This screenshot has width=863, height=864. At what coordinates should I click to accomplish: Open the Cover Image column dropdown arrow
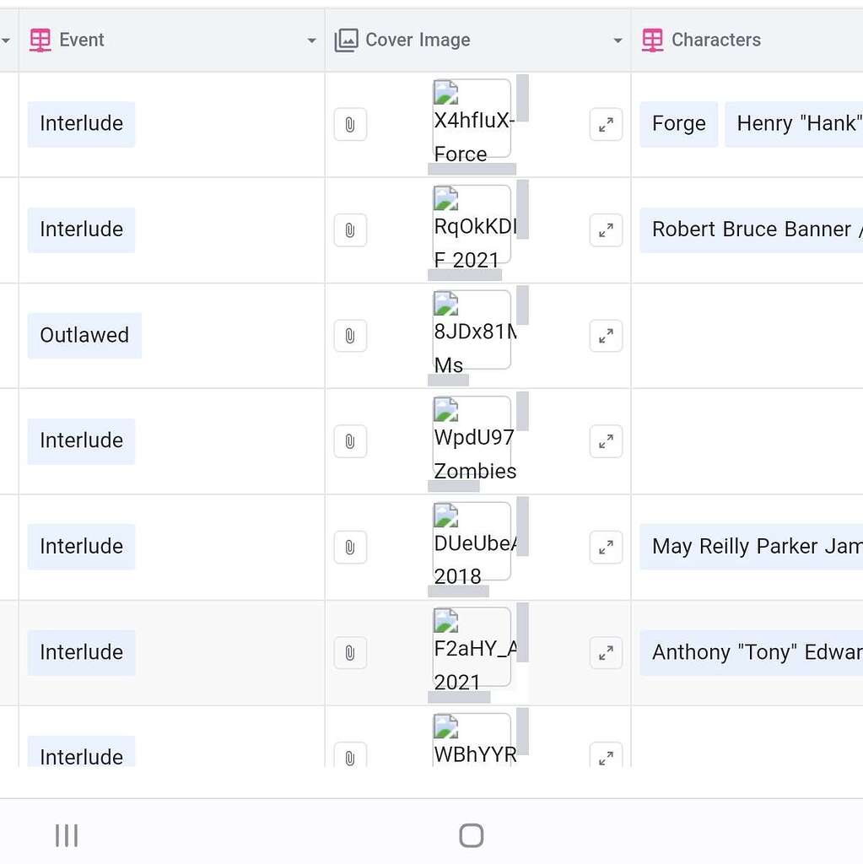coord(618,40)
